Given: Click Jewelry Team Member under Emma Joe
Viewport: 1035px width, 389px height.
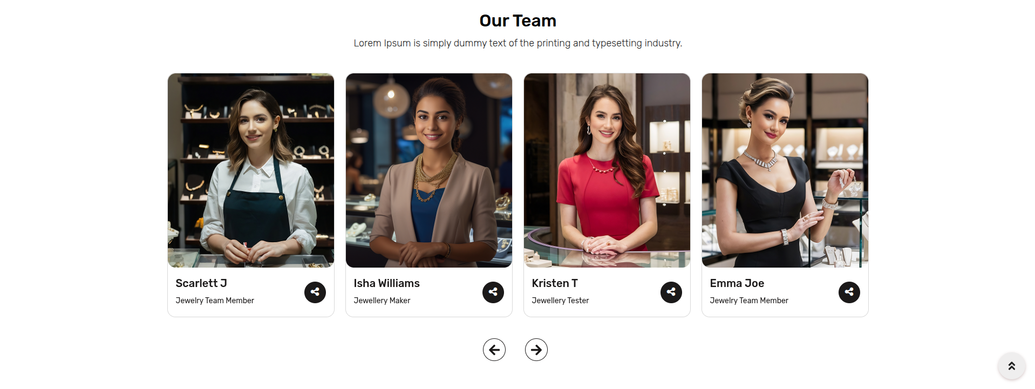Looking at the screenshot, I should click(749, 301).
